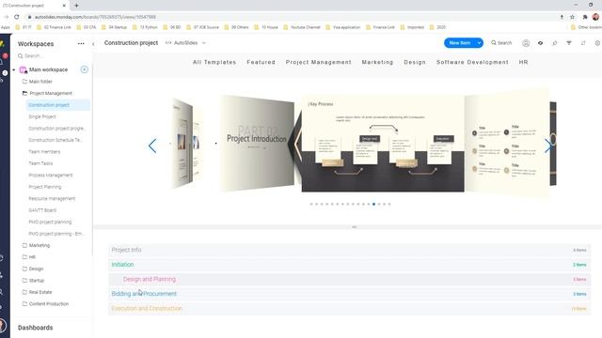602x338 pixels.
Task: Open the Dashboards section
Action: [x=36, y=328]
